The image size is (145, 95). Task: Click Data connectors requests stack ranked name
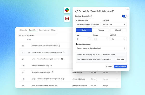44,46
